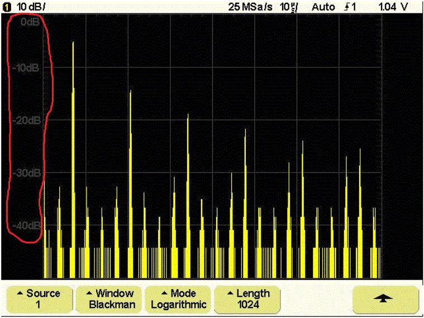
Task: Click the -30dB axis label
Action: tap(26, 173)
